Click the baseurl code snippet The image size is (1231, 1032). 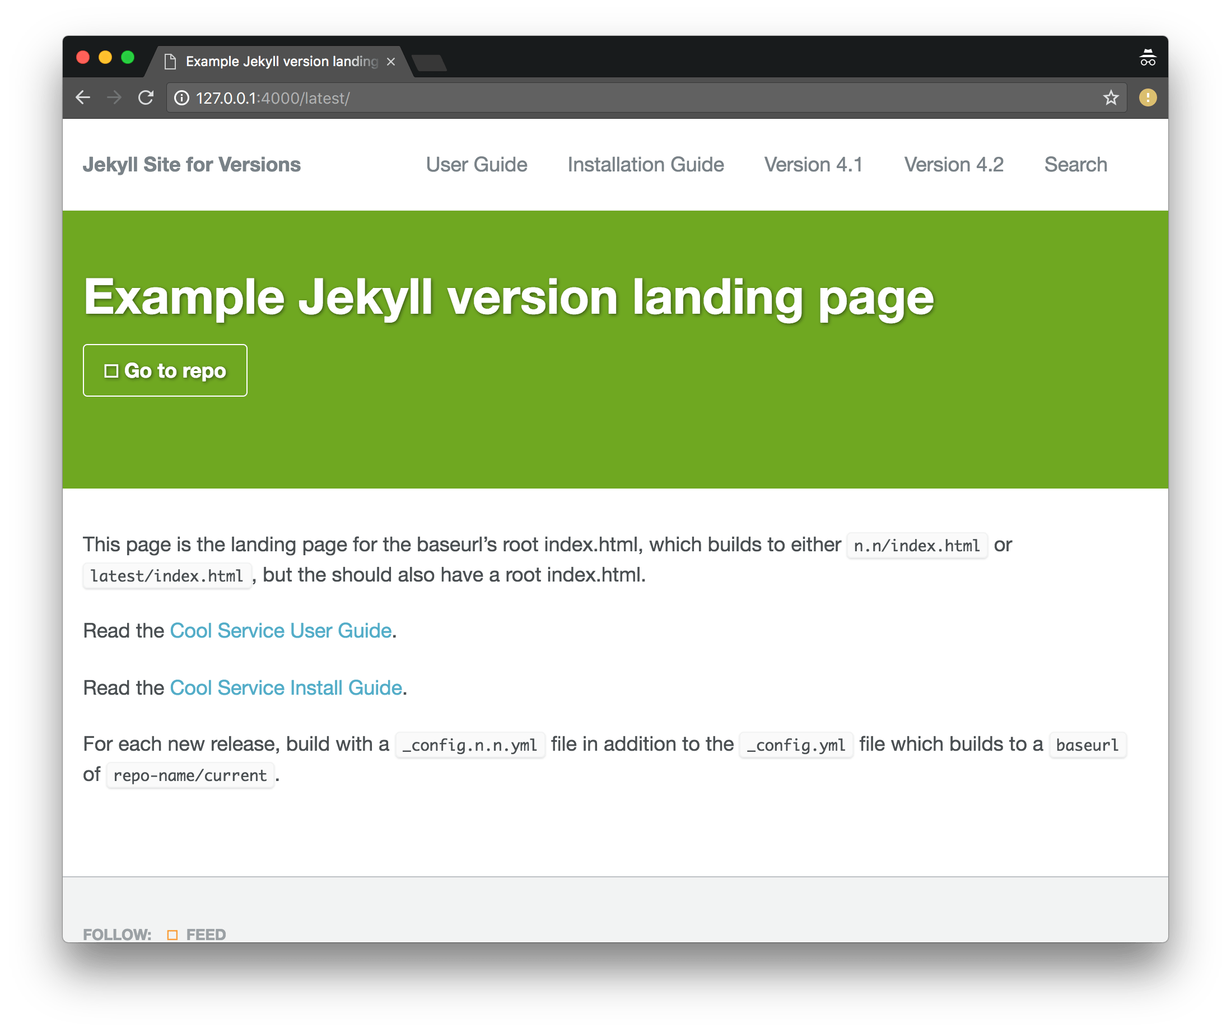click(x=1088, y=745)
